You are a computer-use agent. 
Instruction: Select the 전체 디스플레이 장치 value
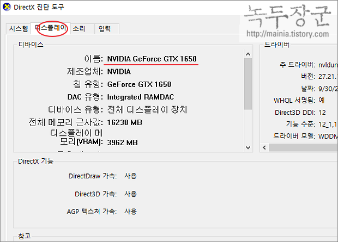click(x=147, y=110)
